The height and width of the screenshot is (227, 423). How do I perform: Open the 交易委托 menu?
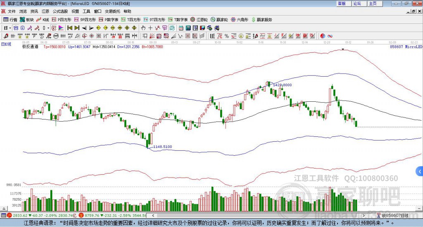click(x=112, y=11)
